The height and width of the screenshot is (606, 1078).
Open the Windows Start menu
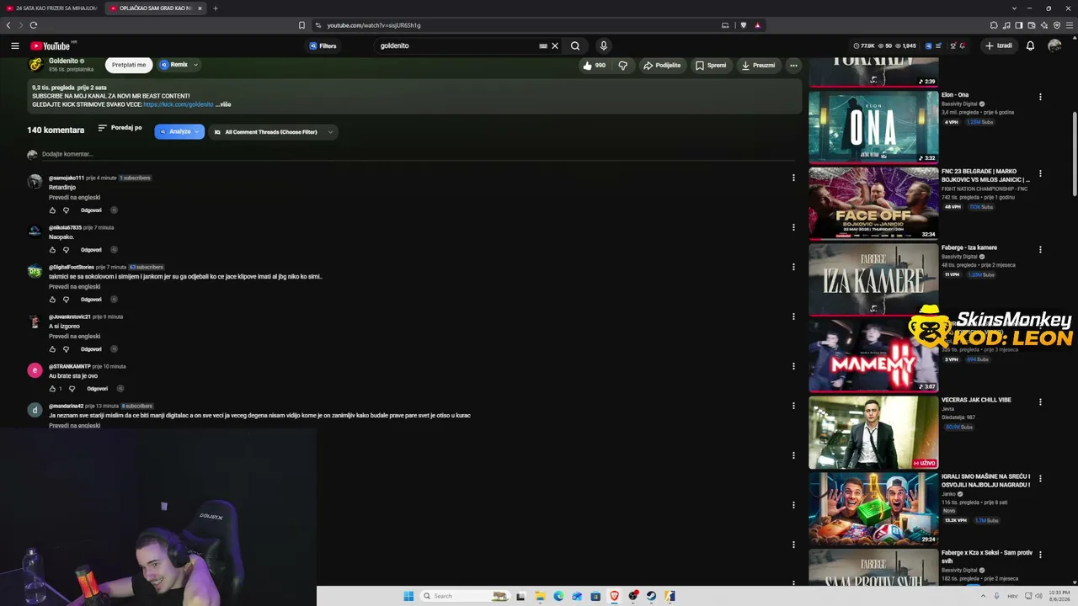click(x=408, y=596)
